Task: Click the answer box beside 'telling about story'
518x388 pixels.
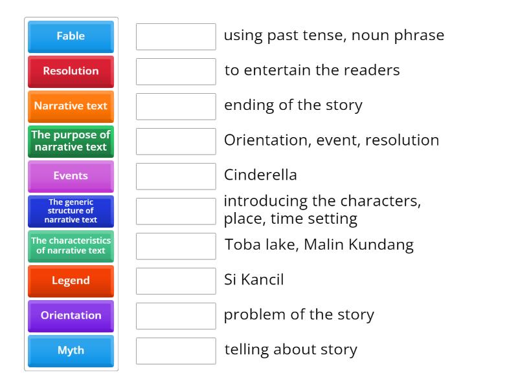Action: pyautogui.click(x=175, y=350)
